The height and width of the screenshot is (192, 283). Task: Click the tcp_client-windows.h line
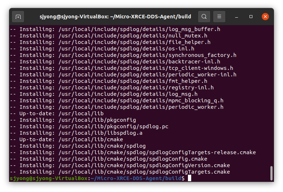click(x=122, y=68)
